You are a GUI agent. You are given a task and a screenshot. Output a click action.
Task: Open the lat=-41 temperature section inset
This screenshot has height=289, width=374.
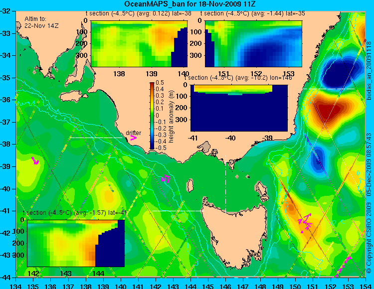[76, 243]
